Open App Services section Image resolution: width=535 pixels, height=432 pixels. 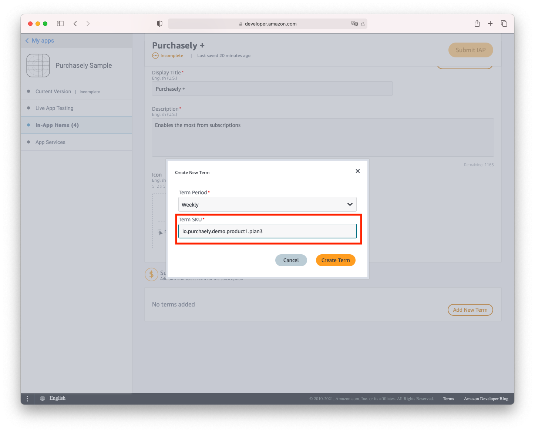point(76,142)
